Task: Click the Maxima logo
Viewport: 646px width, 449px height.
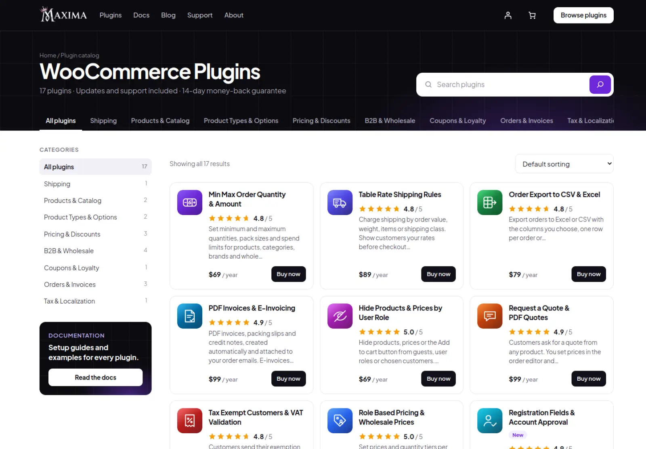Action: 63,15
